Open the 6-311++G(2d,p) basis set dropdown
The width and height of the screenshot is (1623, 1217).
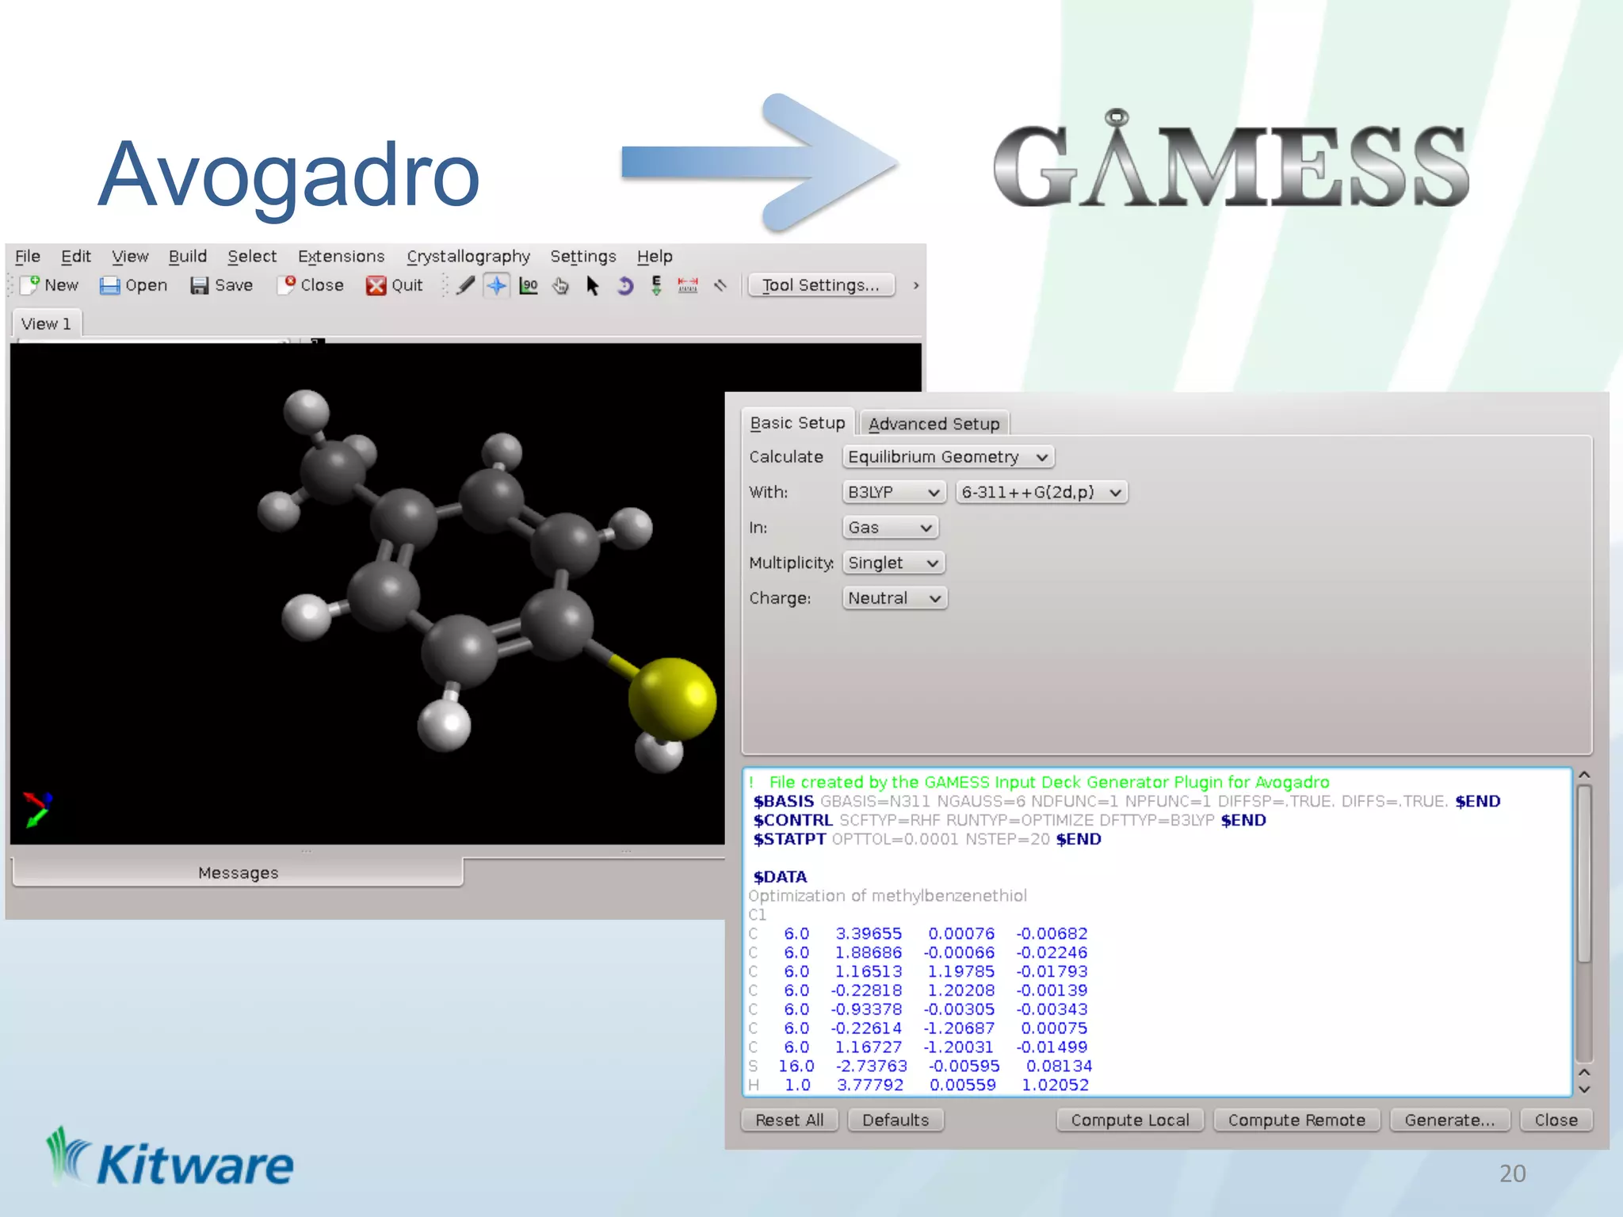1041,493
